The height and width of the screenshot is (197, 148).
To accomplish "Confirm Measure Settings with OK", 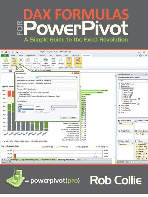I will tap(64, 117).
